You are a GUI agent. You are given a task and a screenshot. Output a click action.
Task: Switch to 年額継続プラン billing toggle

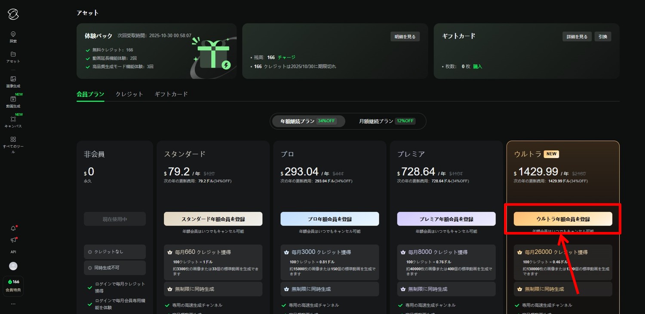click(308, 121)
